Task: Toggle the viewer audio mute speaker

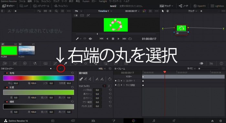Action: pyautogui.click(x=90, y=39)
